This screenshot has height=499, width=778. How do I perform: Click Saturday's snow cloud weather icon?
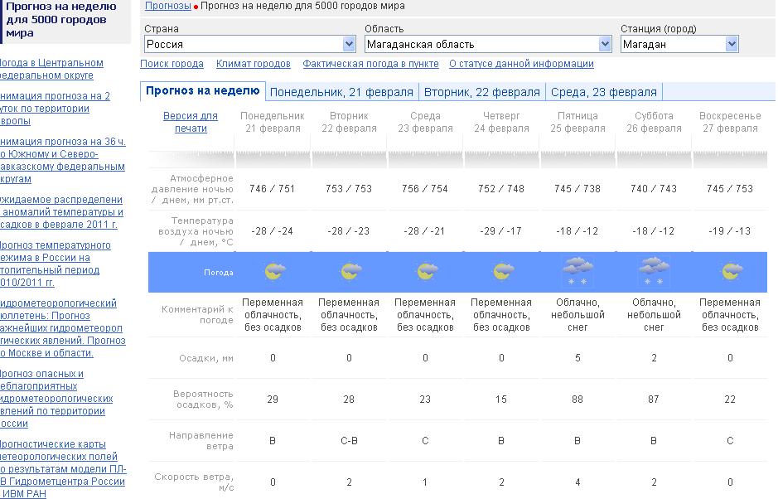coord(654,270)
